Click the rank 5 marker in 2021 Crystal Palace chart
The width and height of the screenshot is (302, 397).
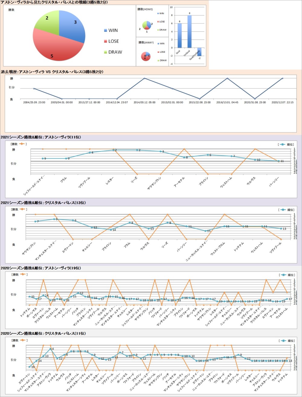[x=54, y=219]
